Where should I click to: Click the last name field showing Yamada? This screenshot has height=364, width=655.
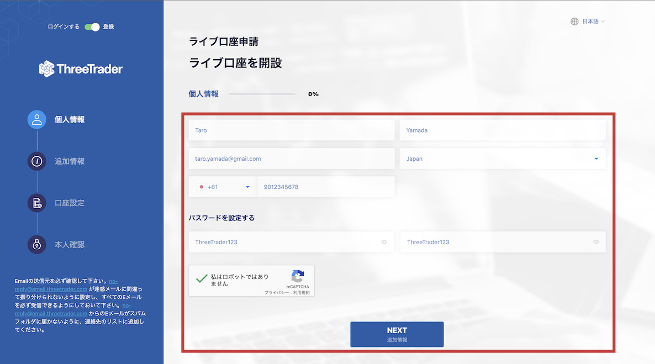503,130
